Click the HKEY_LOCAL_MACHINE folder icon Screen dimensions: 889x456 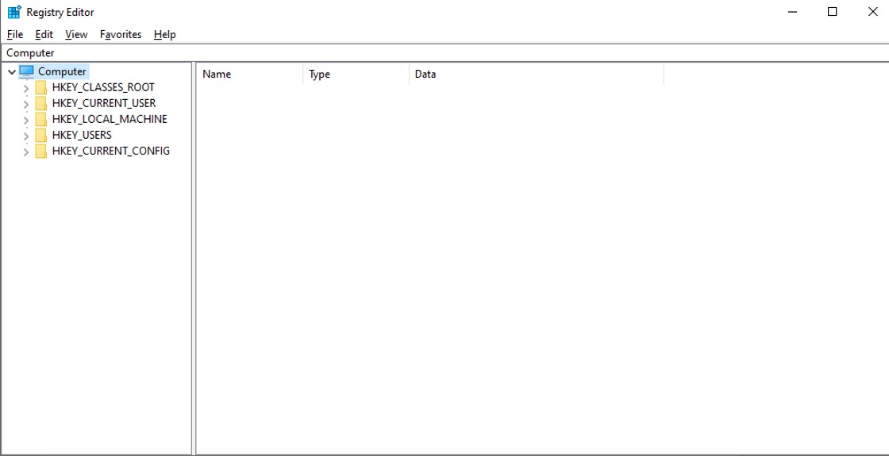40,120
